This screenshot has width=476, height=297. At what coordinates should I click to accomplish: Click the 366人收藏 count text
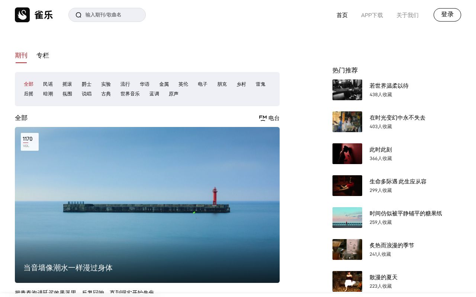[x=381, y=159]
